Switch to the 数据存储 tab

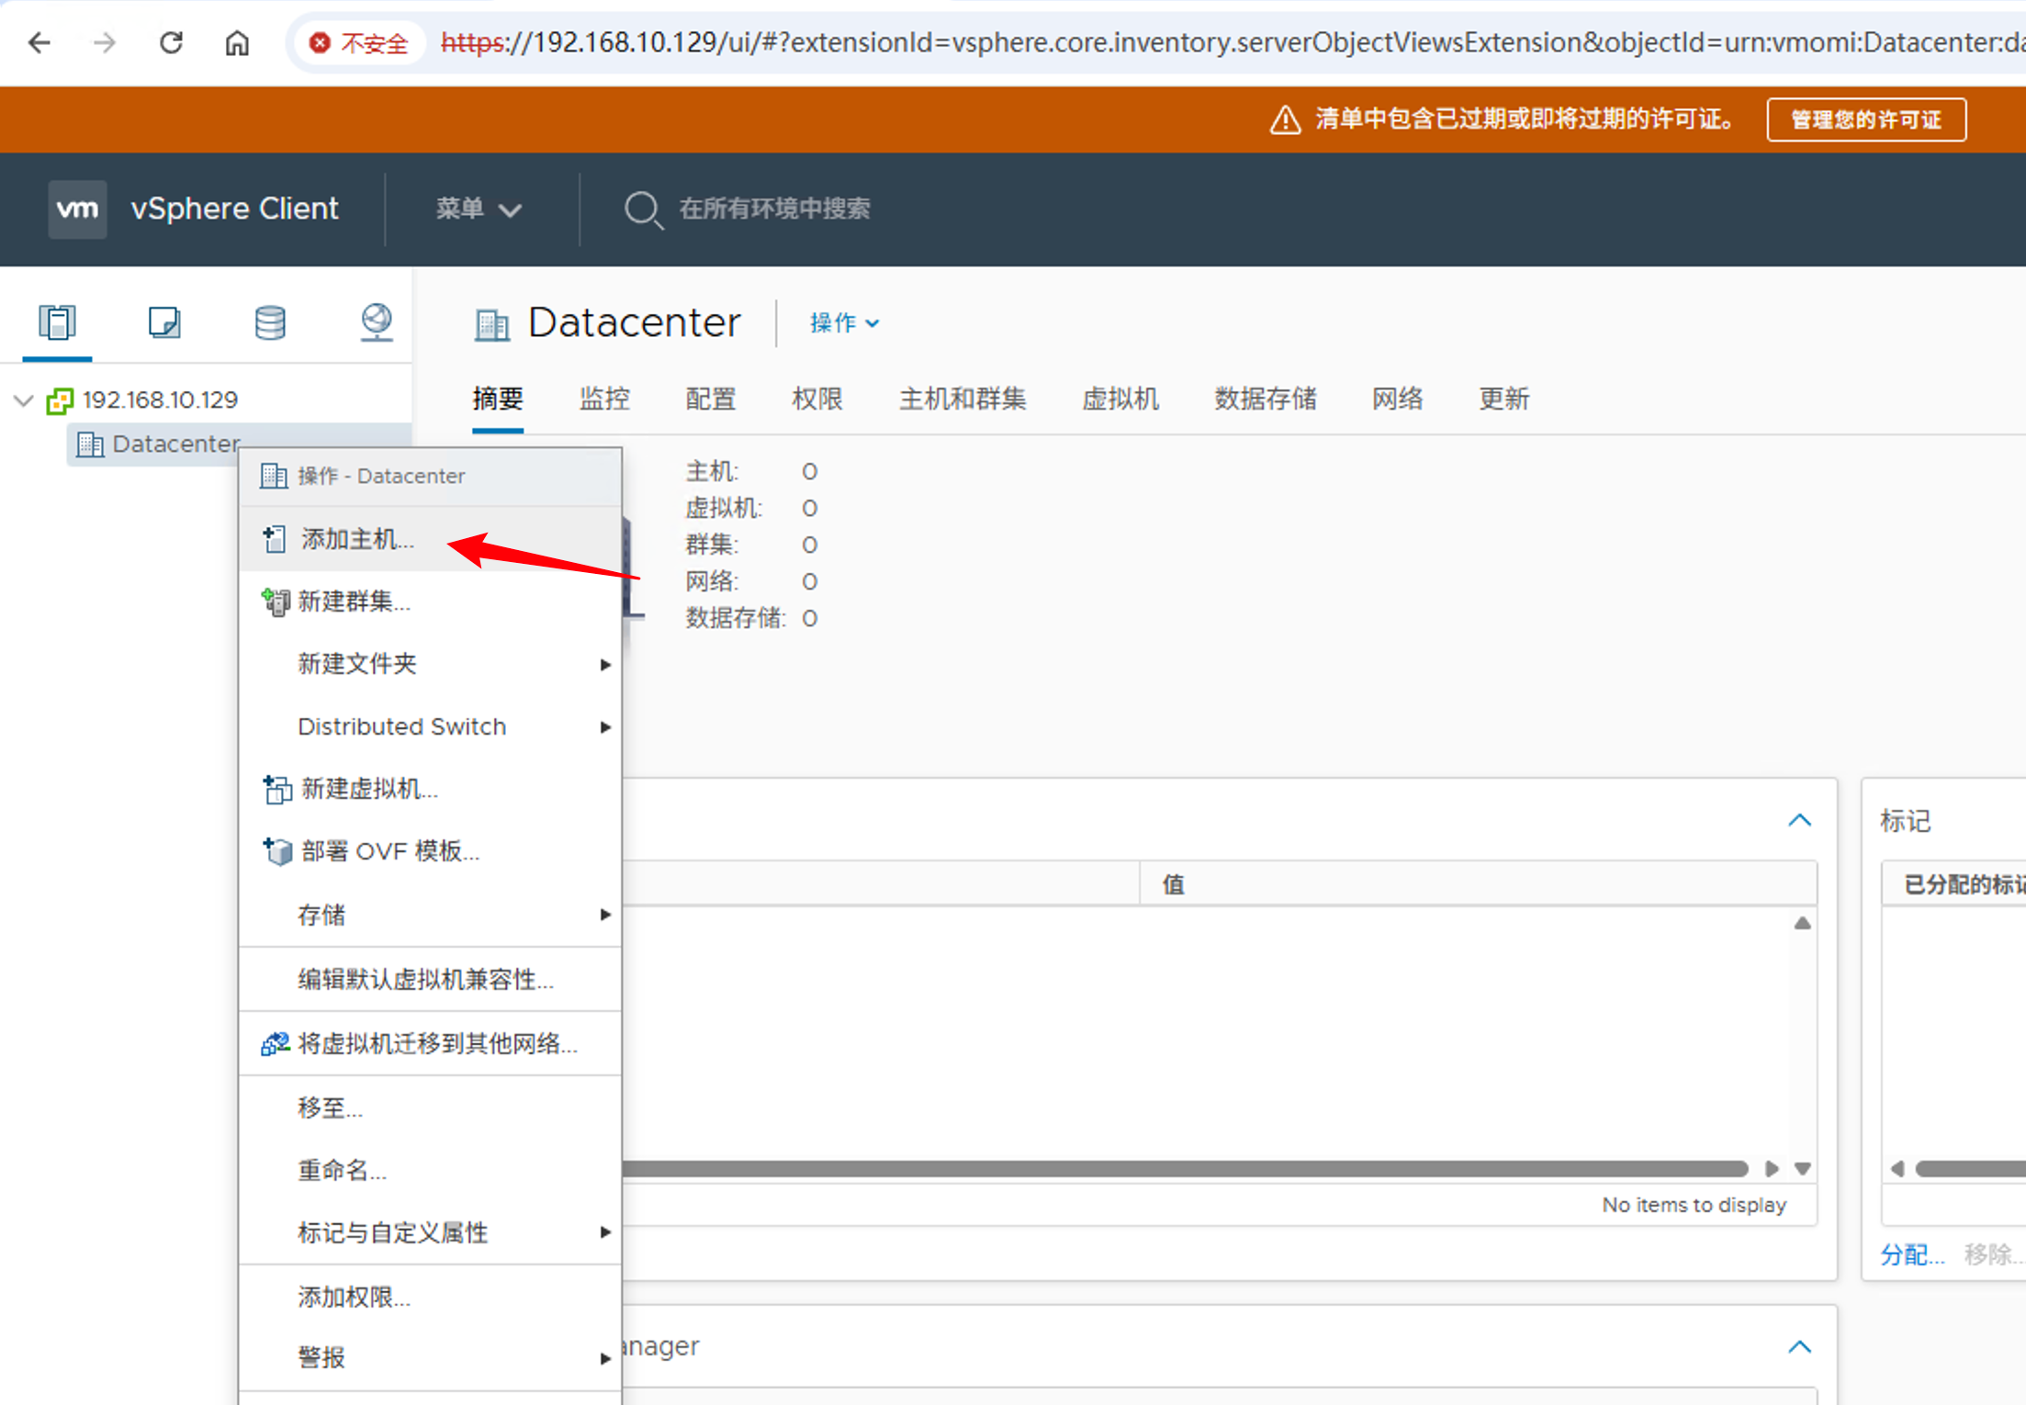tap(1266, 399)
